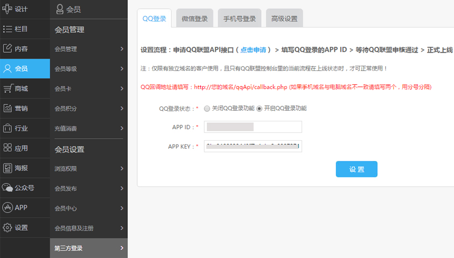Click the 会员管理 section heading
The width and height of the screenshot is (454, 258).
[69, 30]
